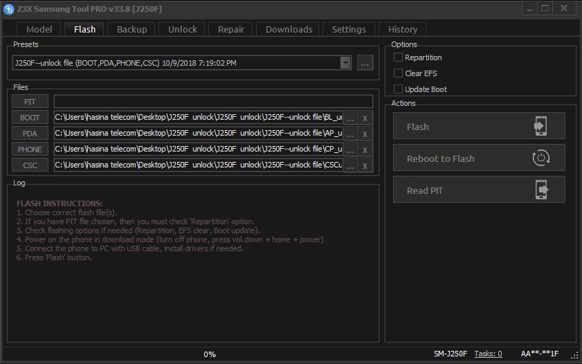Click the FLASH INSTRUCTIONS heading in log
Image resolution: width=582 pixels, height=364 pixels.
(60, 203)
